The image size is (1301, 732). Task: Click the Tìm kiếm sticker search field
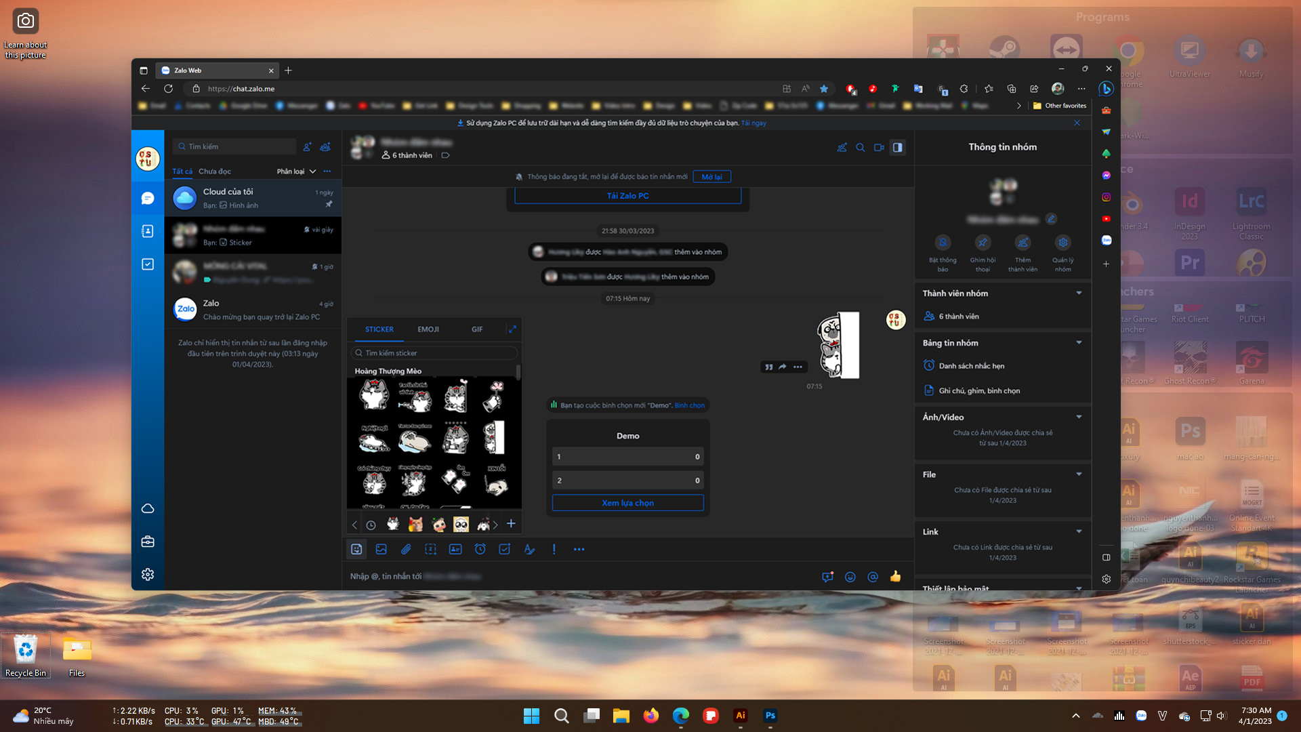point(434,352)
